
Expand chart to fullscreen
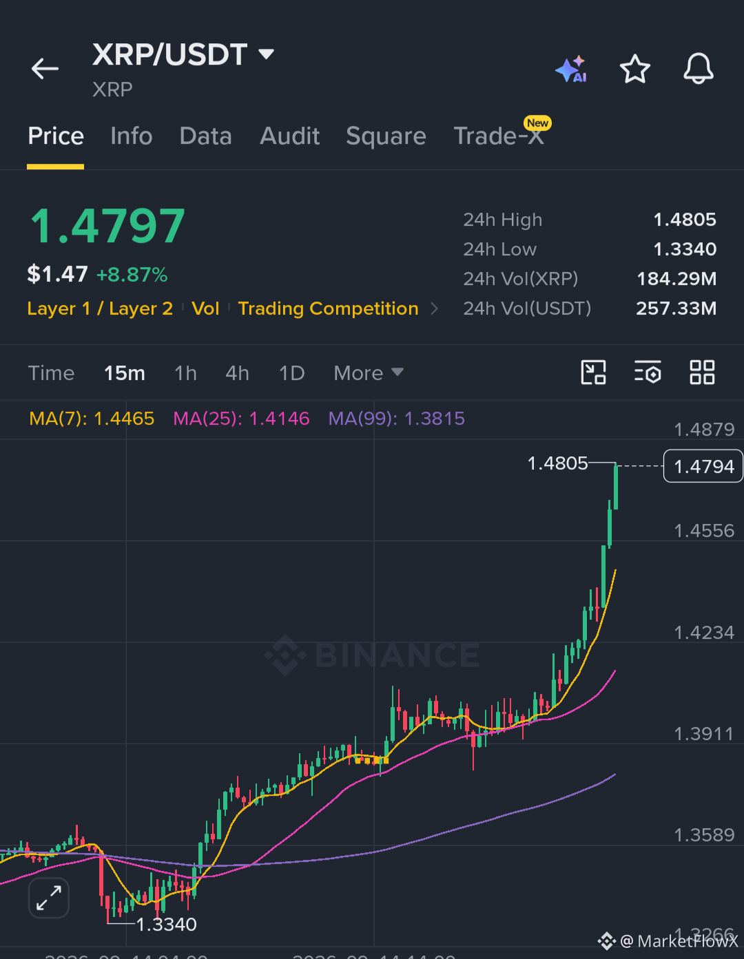pyautogui.click(x=49, y=898)
